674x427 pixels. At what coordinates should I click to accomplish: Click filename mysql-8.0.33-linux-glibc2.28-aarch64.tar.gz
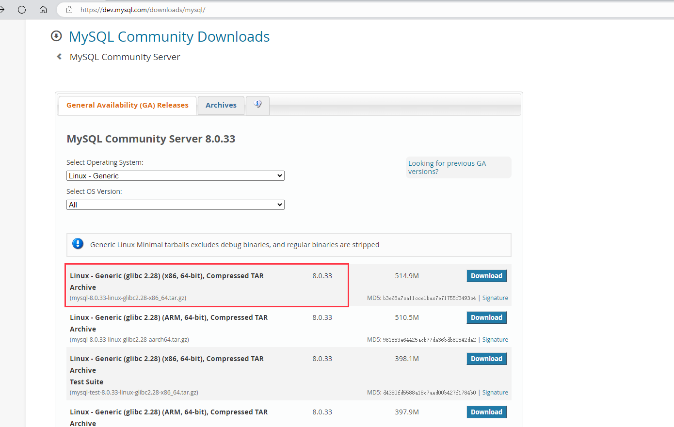tap(129, 340)
